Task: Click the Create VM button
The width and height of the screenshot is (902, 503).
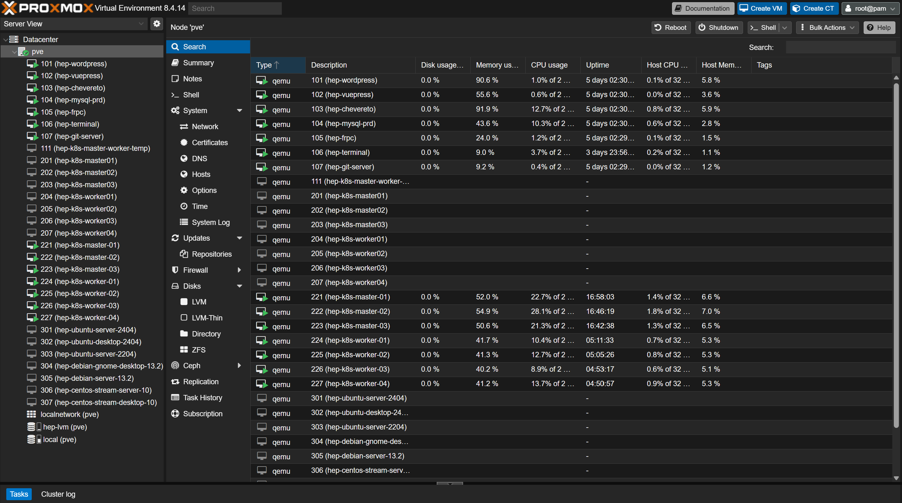Action: [762, 8]
